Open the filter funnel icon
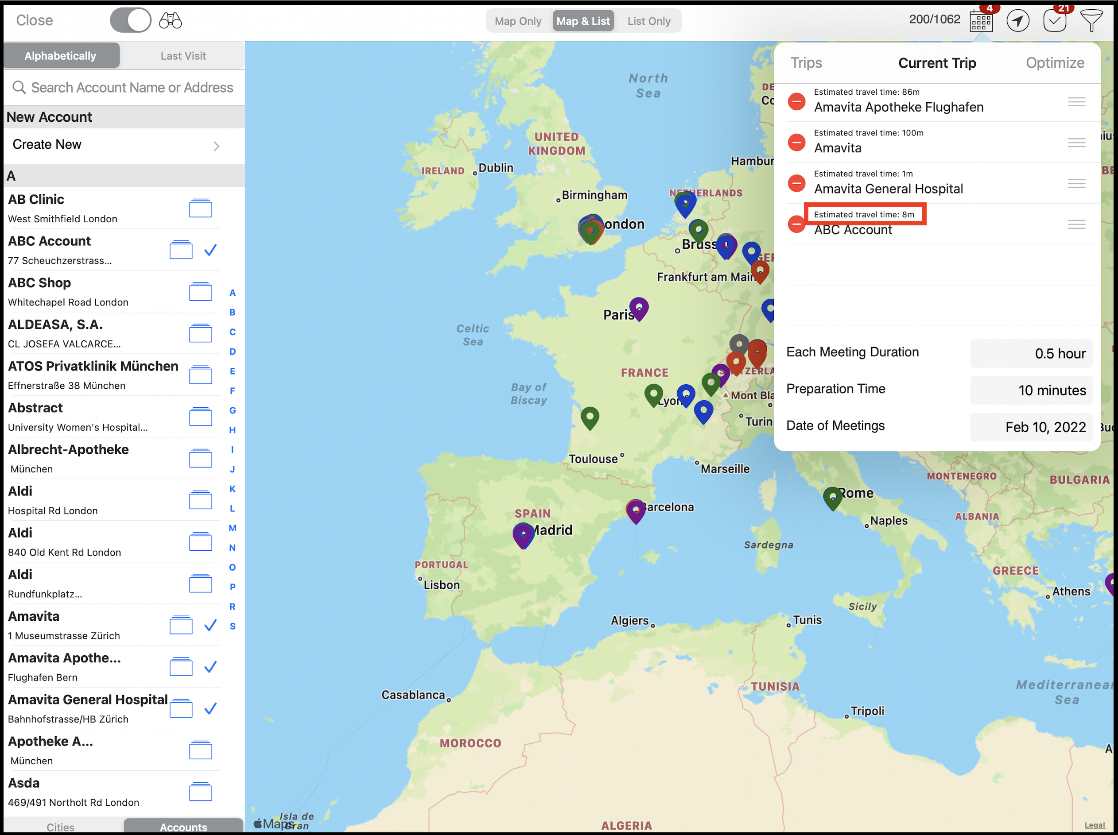The image size is (1118, 835). pyautogui.click(x=1093, y=21)
